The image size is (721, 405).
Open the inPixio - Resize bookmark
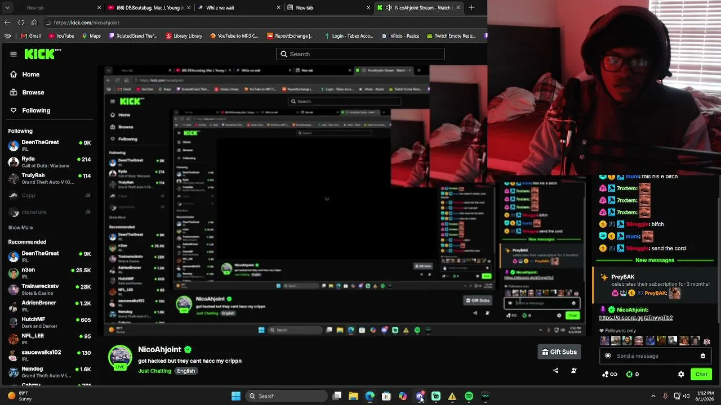click(400, 36)
